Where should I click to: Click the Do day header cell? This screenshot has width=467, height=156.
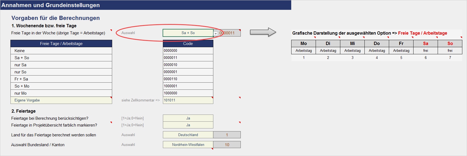click(377, 43)
